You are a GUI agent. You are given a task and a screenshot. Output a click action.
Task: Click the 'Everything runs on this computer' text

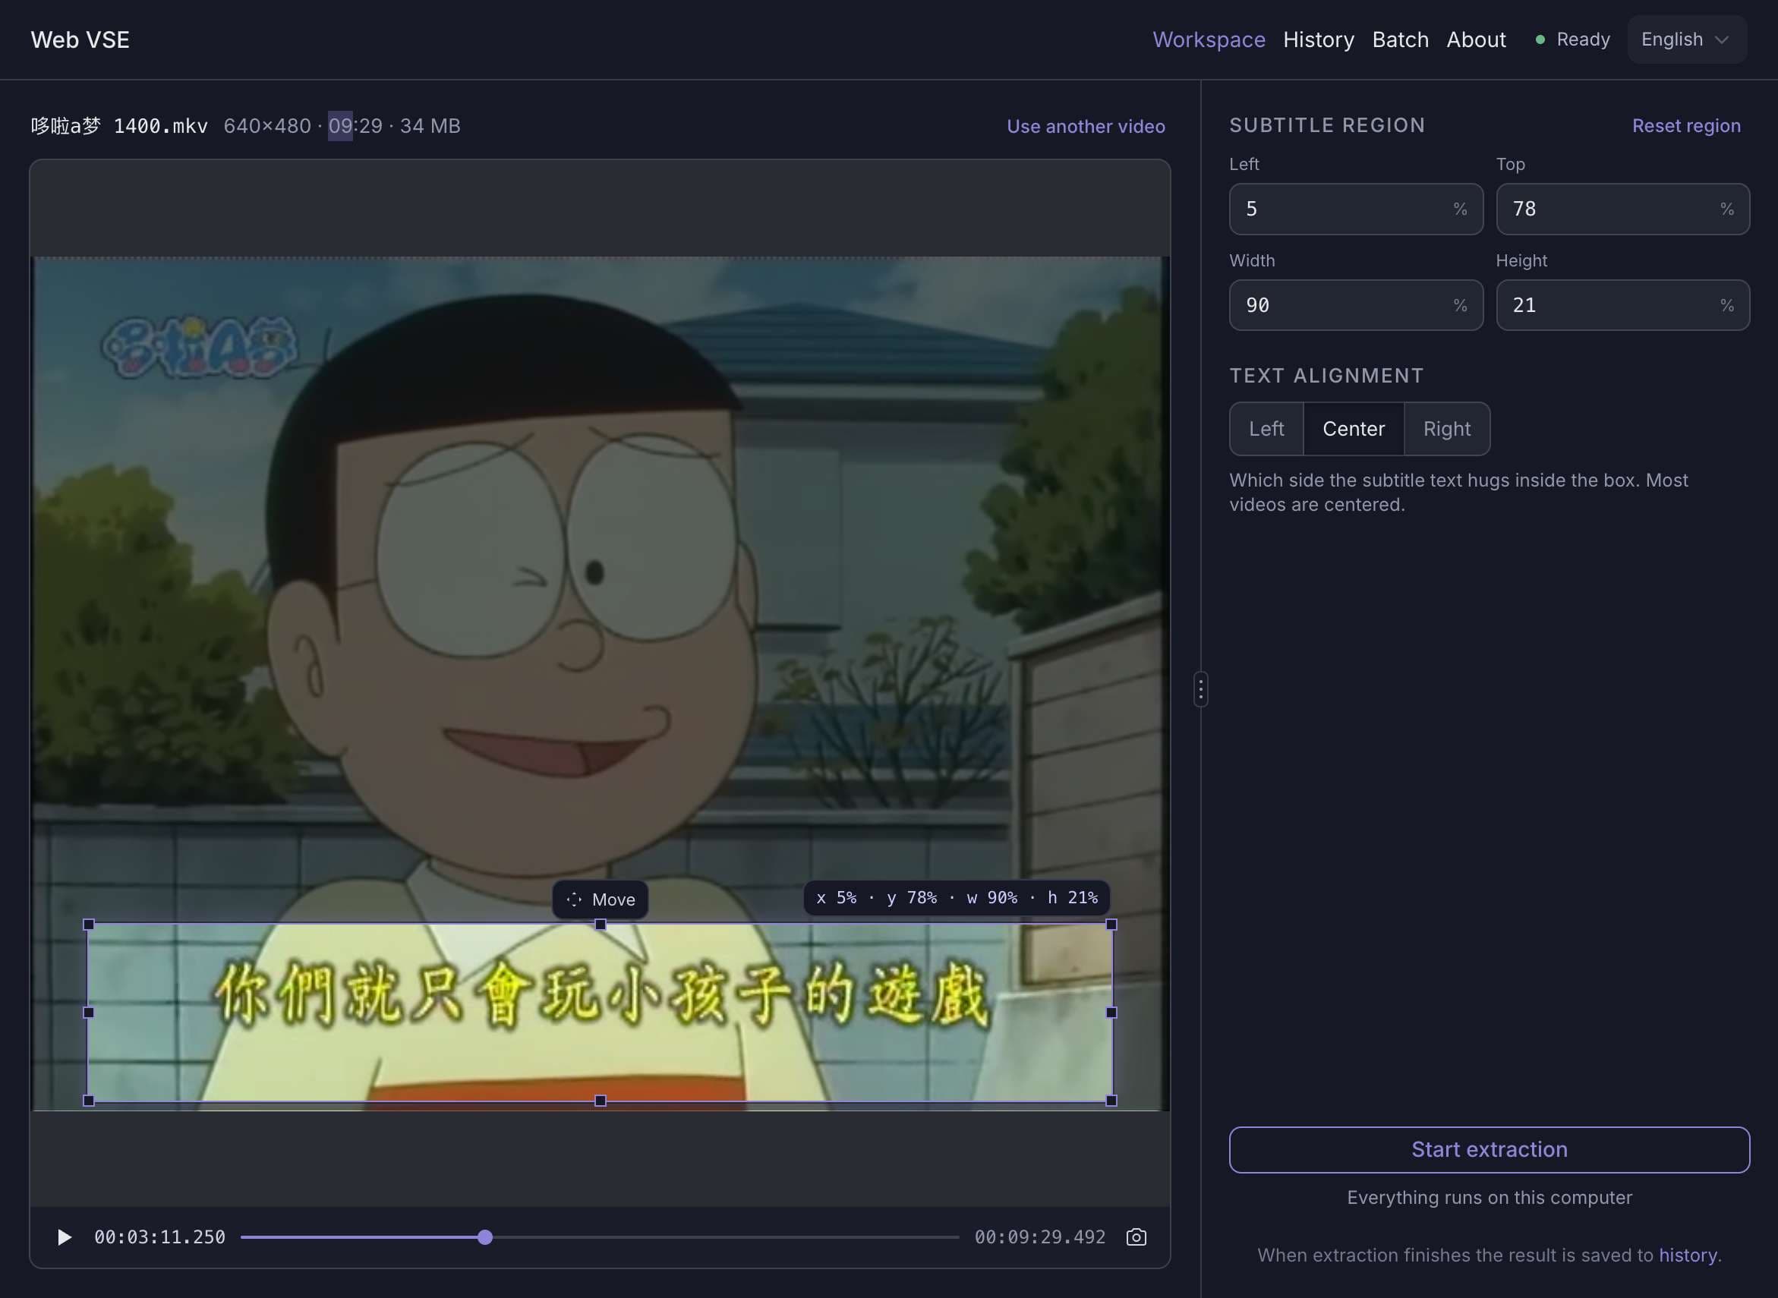click(x=1489, y=1198)
